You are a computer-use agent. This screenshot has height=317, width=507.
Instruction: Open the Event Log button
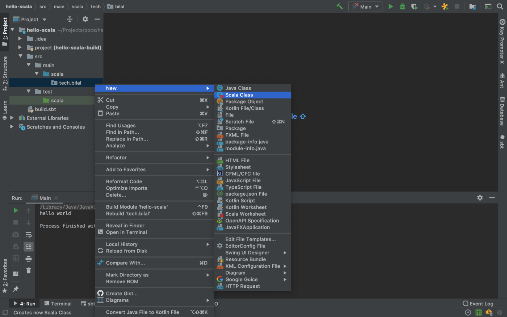[x=478, y=304]
